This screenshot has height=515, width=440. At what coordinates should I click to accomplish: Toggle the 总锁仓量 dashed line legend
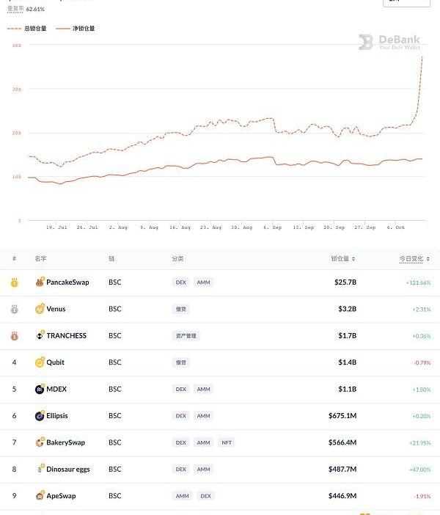click(x=28, y=29)
